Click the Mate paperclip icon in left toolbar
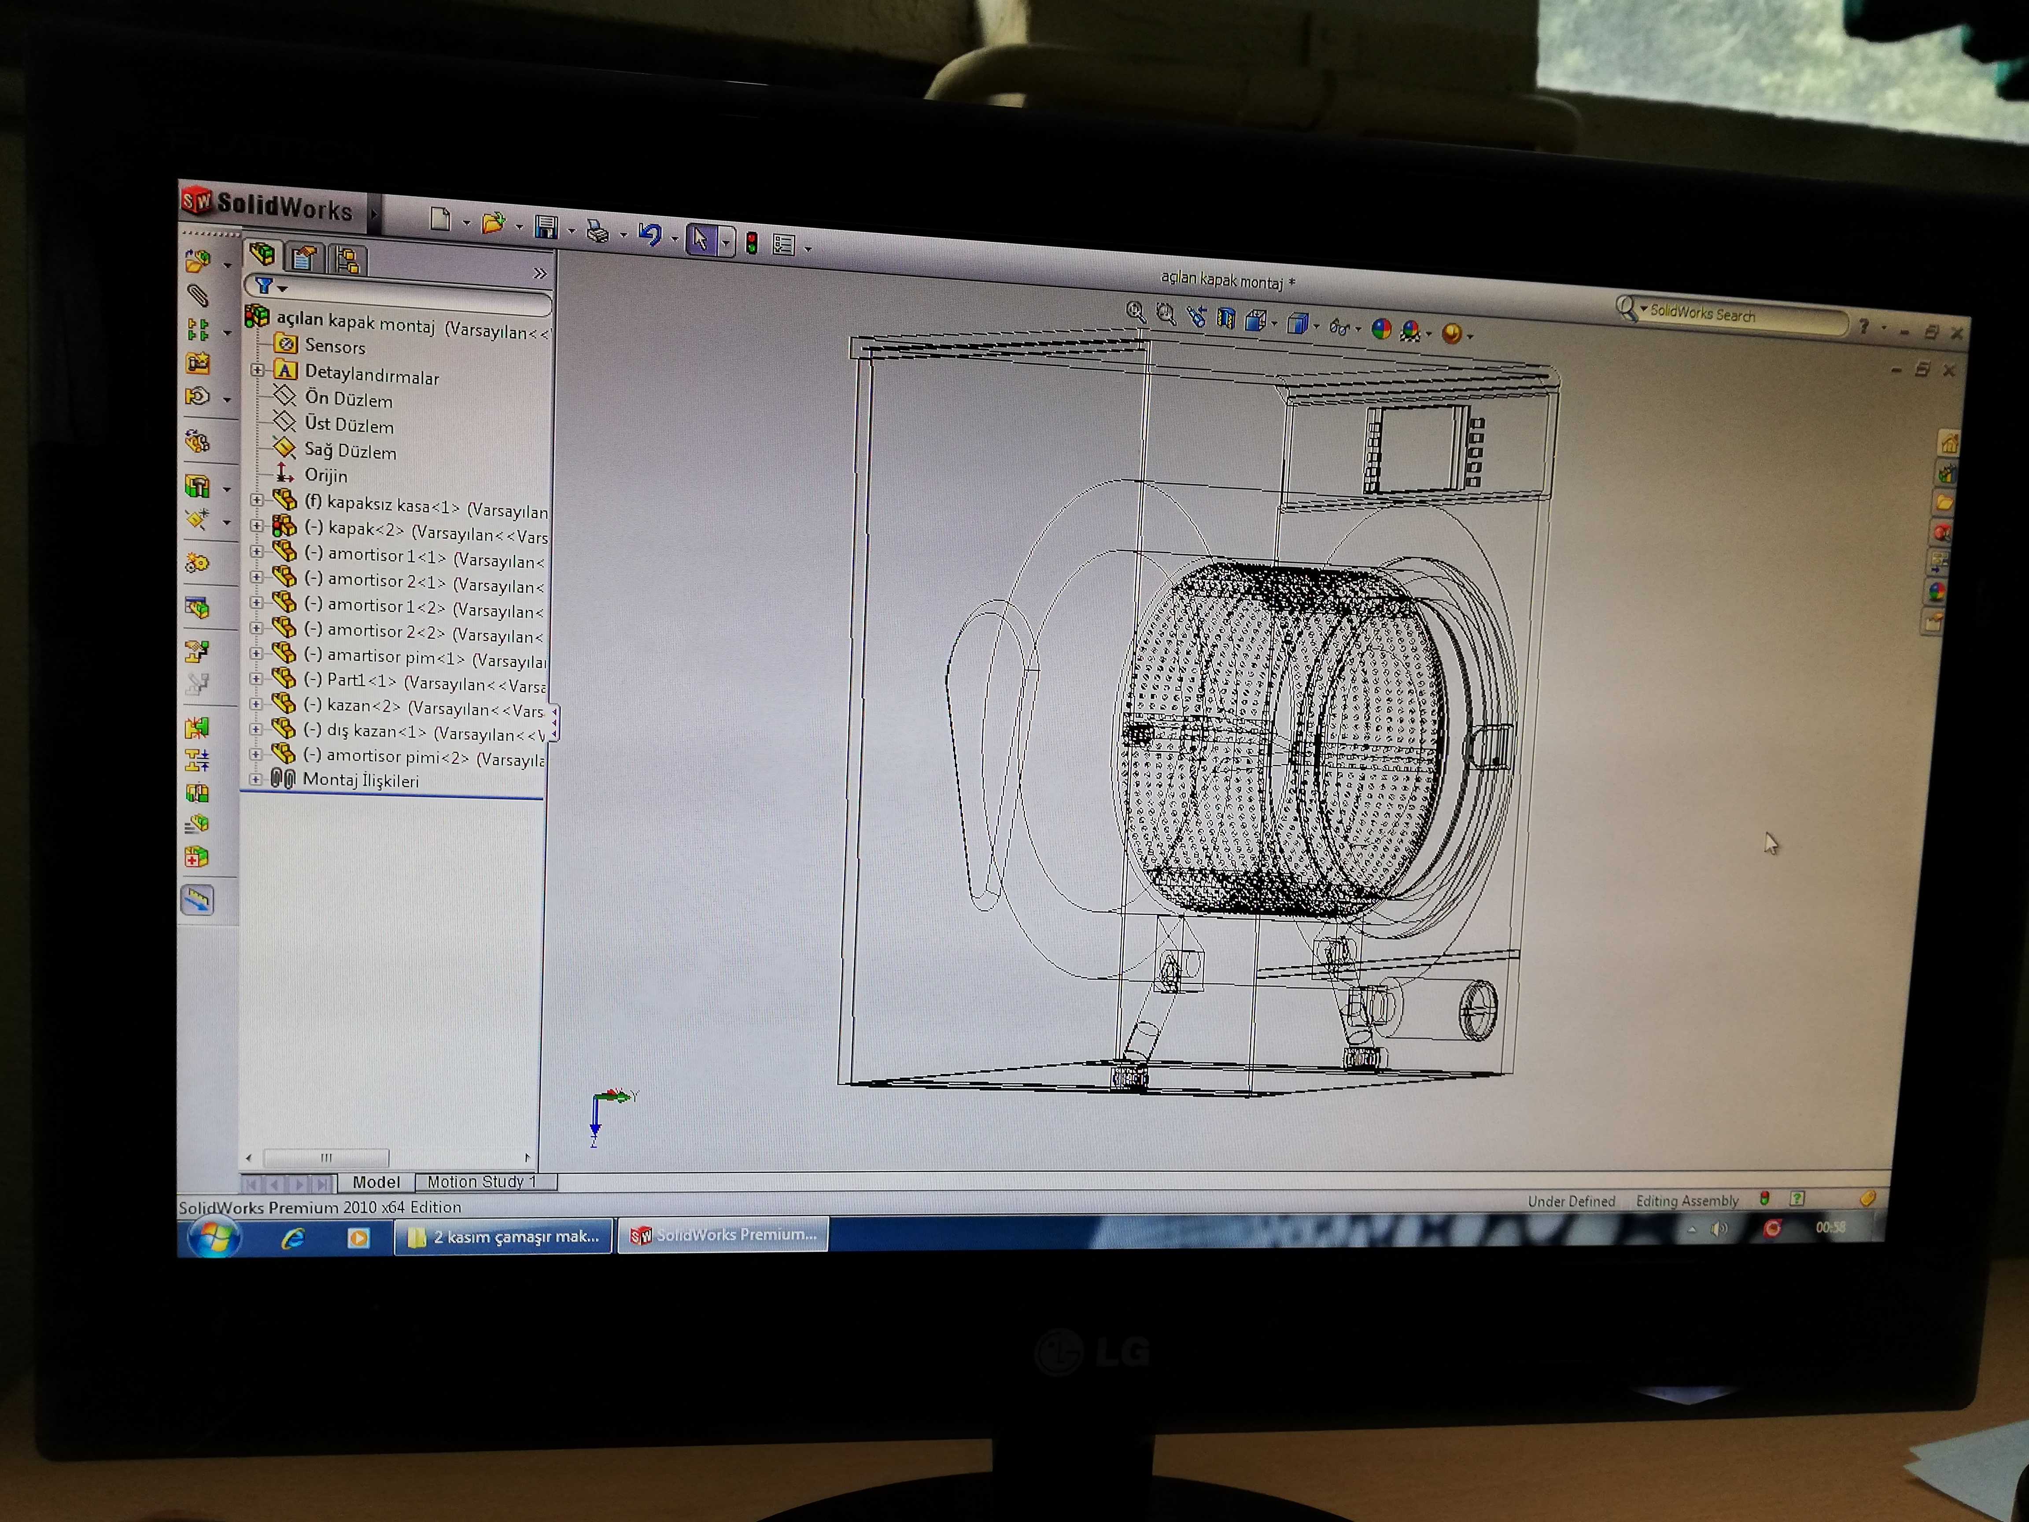 click(198, 296)
